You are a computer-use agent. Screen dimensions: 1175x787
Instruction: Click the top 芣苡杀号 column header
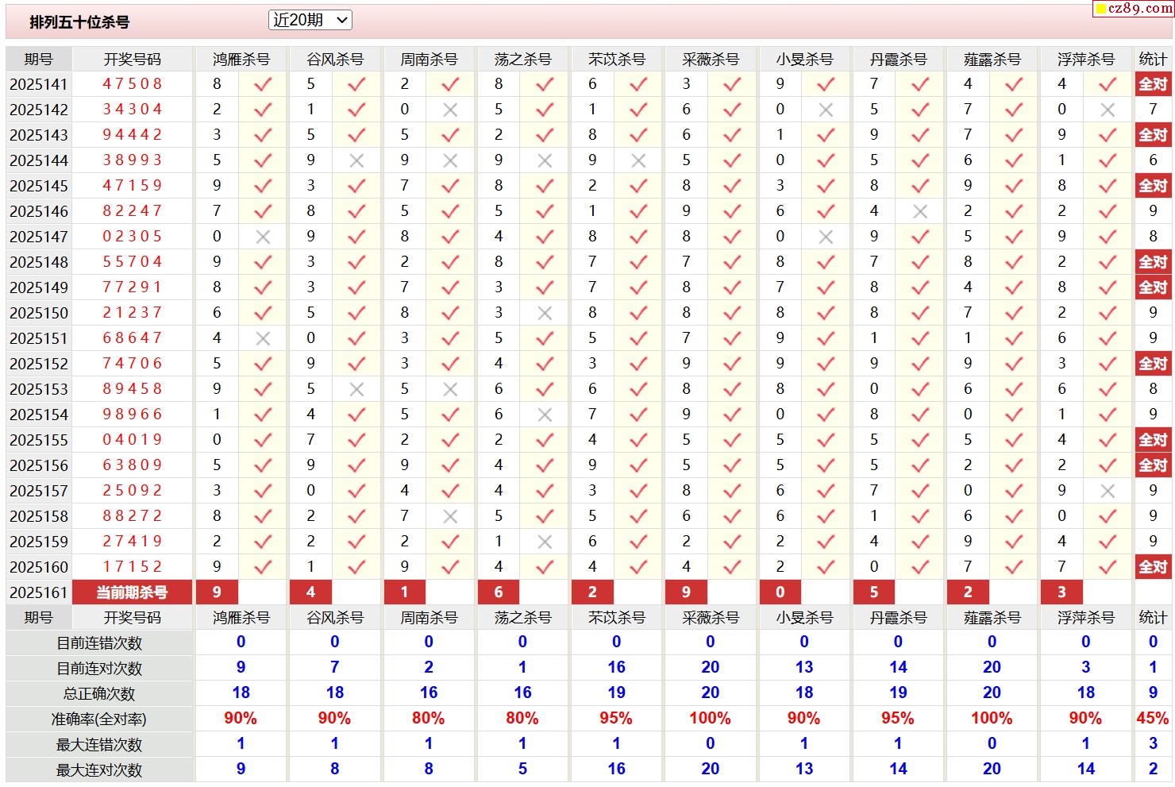coord(617,60)
